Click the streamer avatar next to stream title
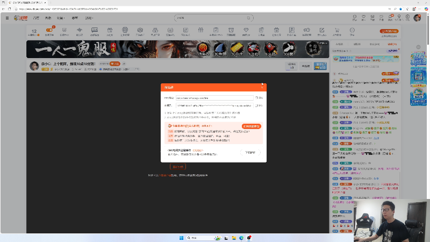The width and height of the screenshot is (430, 242). tap(34, 66)
